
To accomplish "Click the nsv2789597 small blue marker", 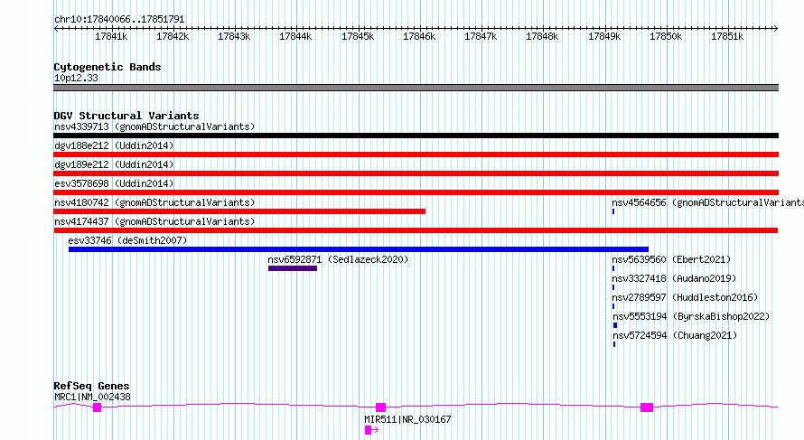I will [613, 306].
